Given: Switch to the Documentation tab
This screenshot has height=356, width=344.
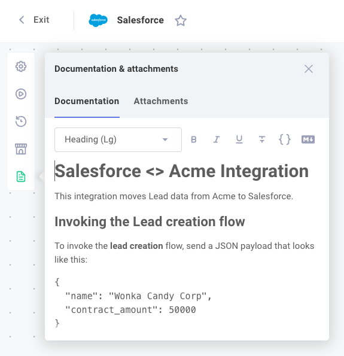Looking at the screenshot, I should tap(87, 101).
